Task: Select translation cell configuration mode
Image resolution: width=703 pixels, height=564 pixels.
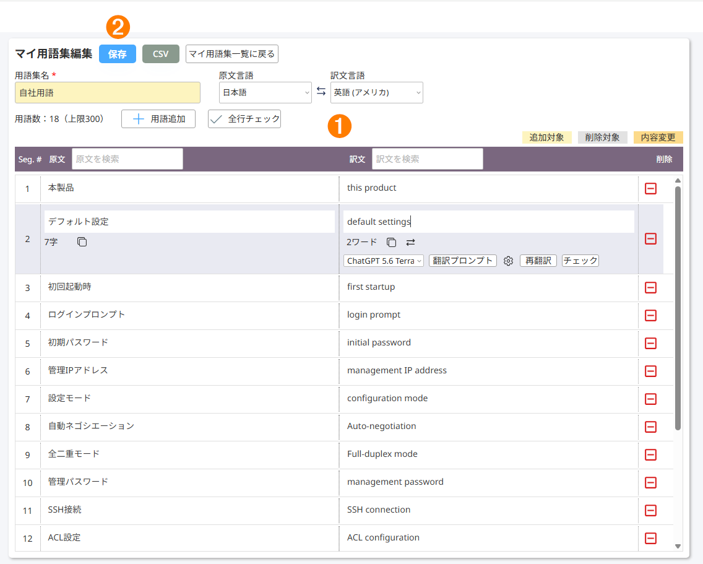Action: point(489,399)
